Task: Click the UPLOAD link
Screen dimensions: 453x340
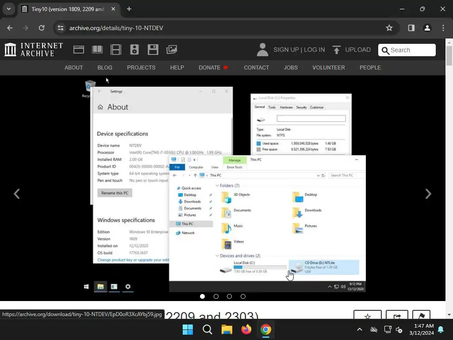Action: click(x=358, y=50)
